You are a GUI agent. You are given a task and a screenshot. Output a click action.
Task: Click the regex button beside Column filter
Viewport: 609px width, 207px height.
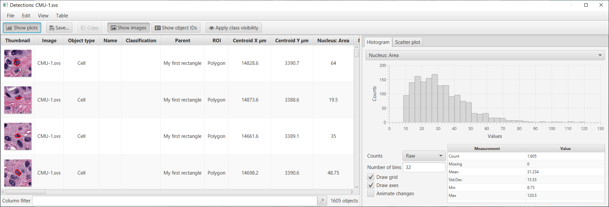point(322,201)
